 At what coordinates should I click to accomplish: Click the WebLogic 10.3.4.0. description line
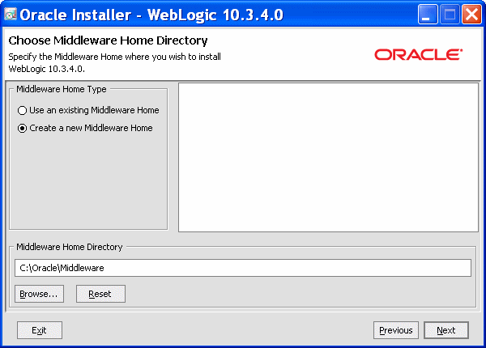pyautogui.click(x=46, y=69)
